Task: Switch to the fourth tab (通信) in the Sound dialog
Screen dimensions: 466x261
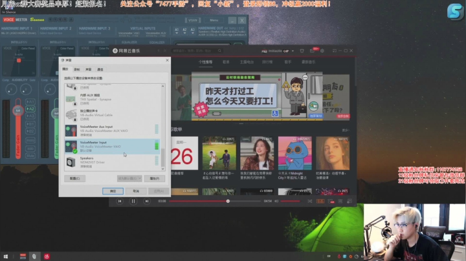Action: pyautogui.click(x=100, y=69)
